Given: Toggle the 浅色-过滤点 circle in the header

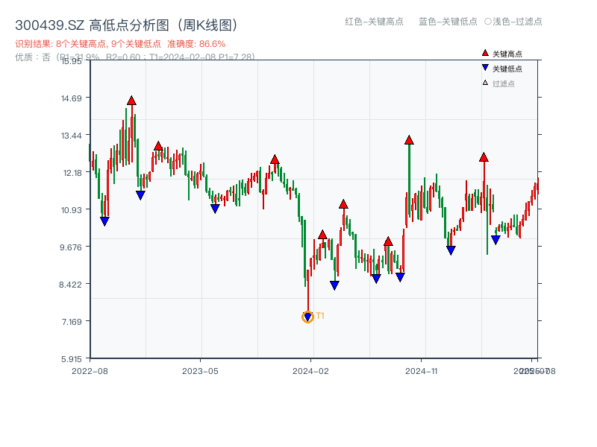Looking at the screenshot, I should point(488,22).
